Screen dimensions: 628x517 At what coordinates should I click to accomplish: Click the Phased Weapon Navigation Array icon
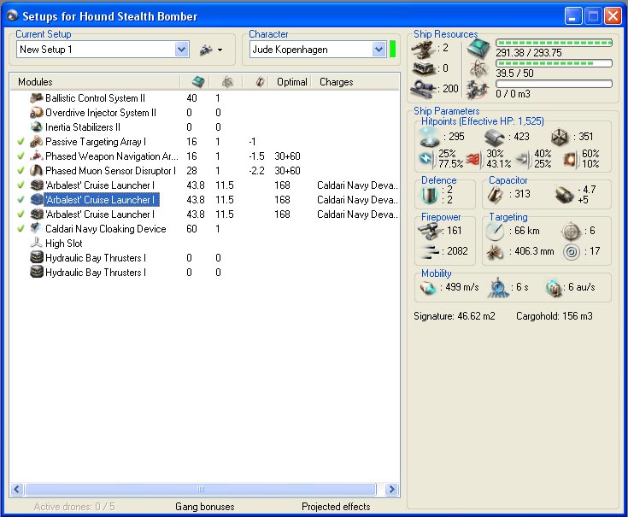point(37,156)
